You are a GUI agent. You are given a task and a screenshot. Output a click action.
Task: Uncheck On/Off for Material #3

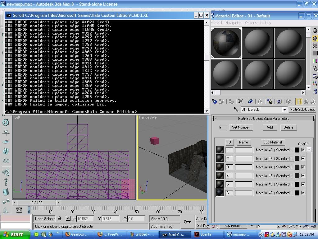[303, 158]
